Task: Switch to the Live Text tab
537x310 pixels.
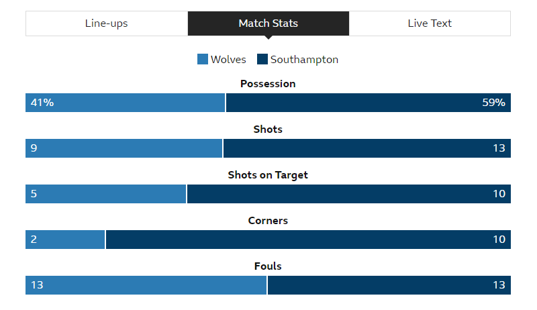Action: pos(430,23)
